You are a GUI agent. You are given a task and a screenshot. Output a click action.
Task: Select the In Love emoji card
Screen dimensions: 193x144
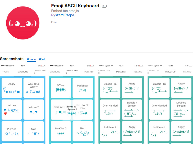(x=12, y=109)
